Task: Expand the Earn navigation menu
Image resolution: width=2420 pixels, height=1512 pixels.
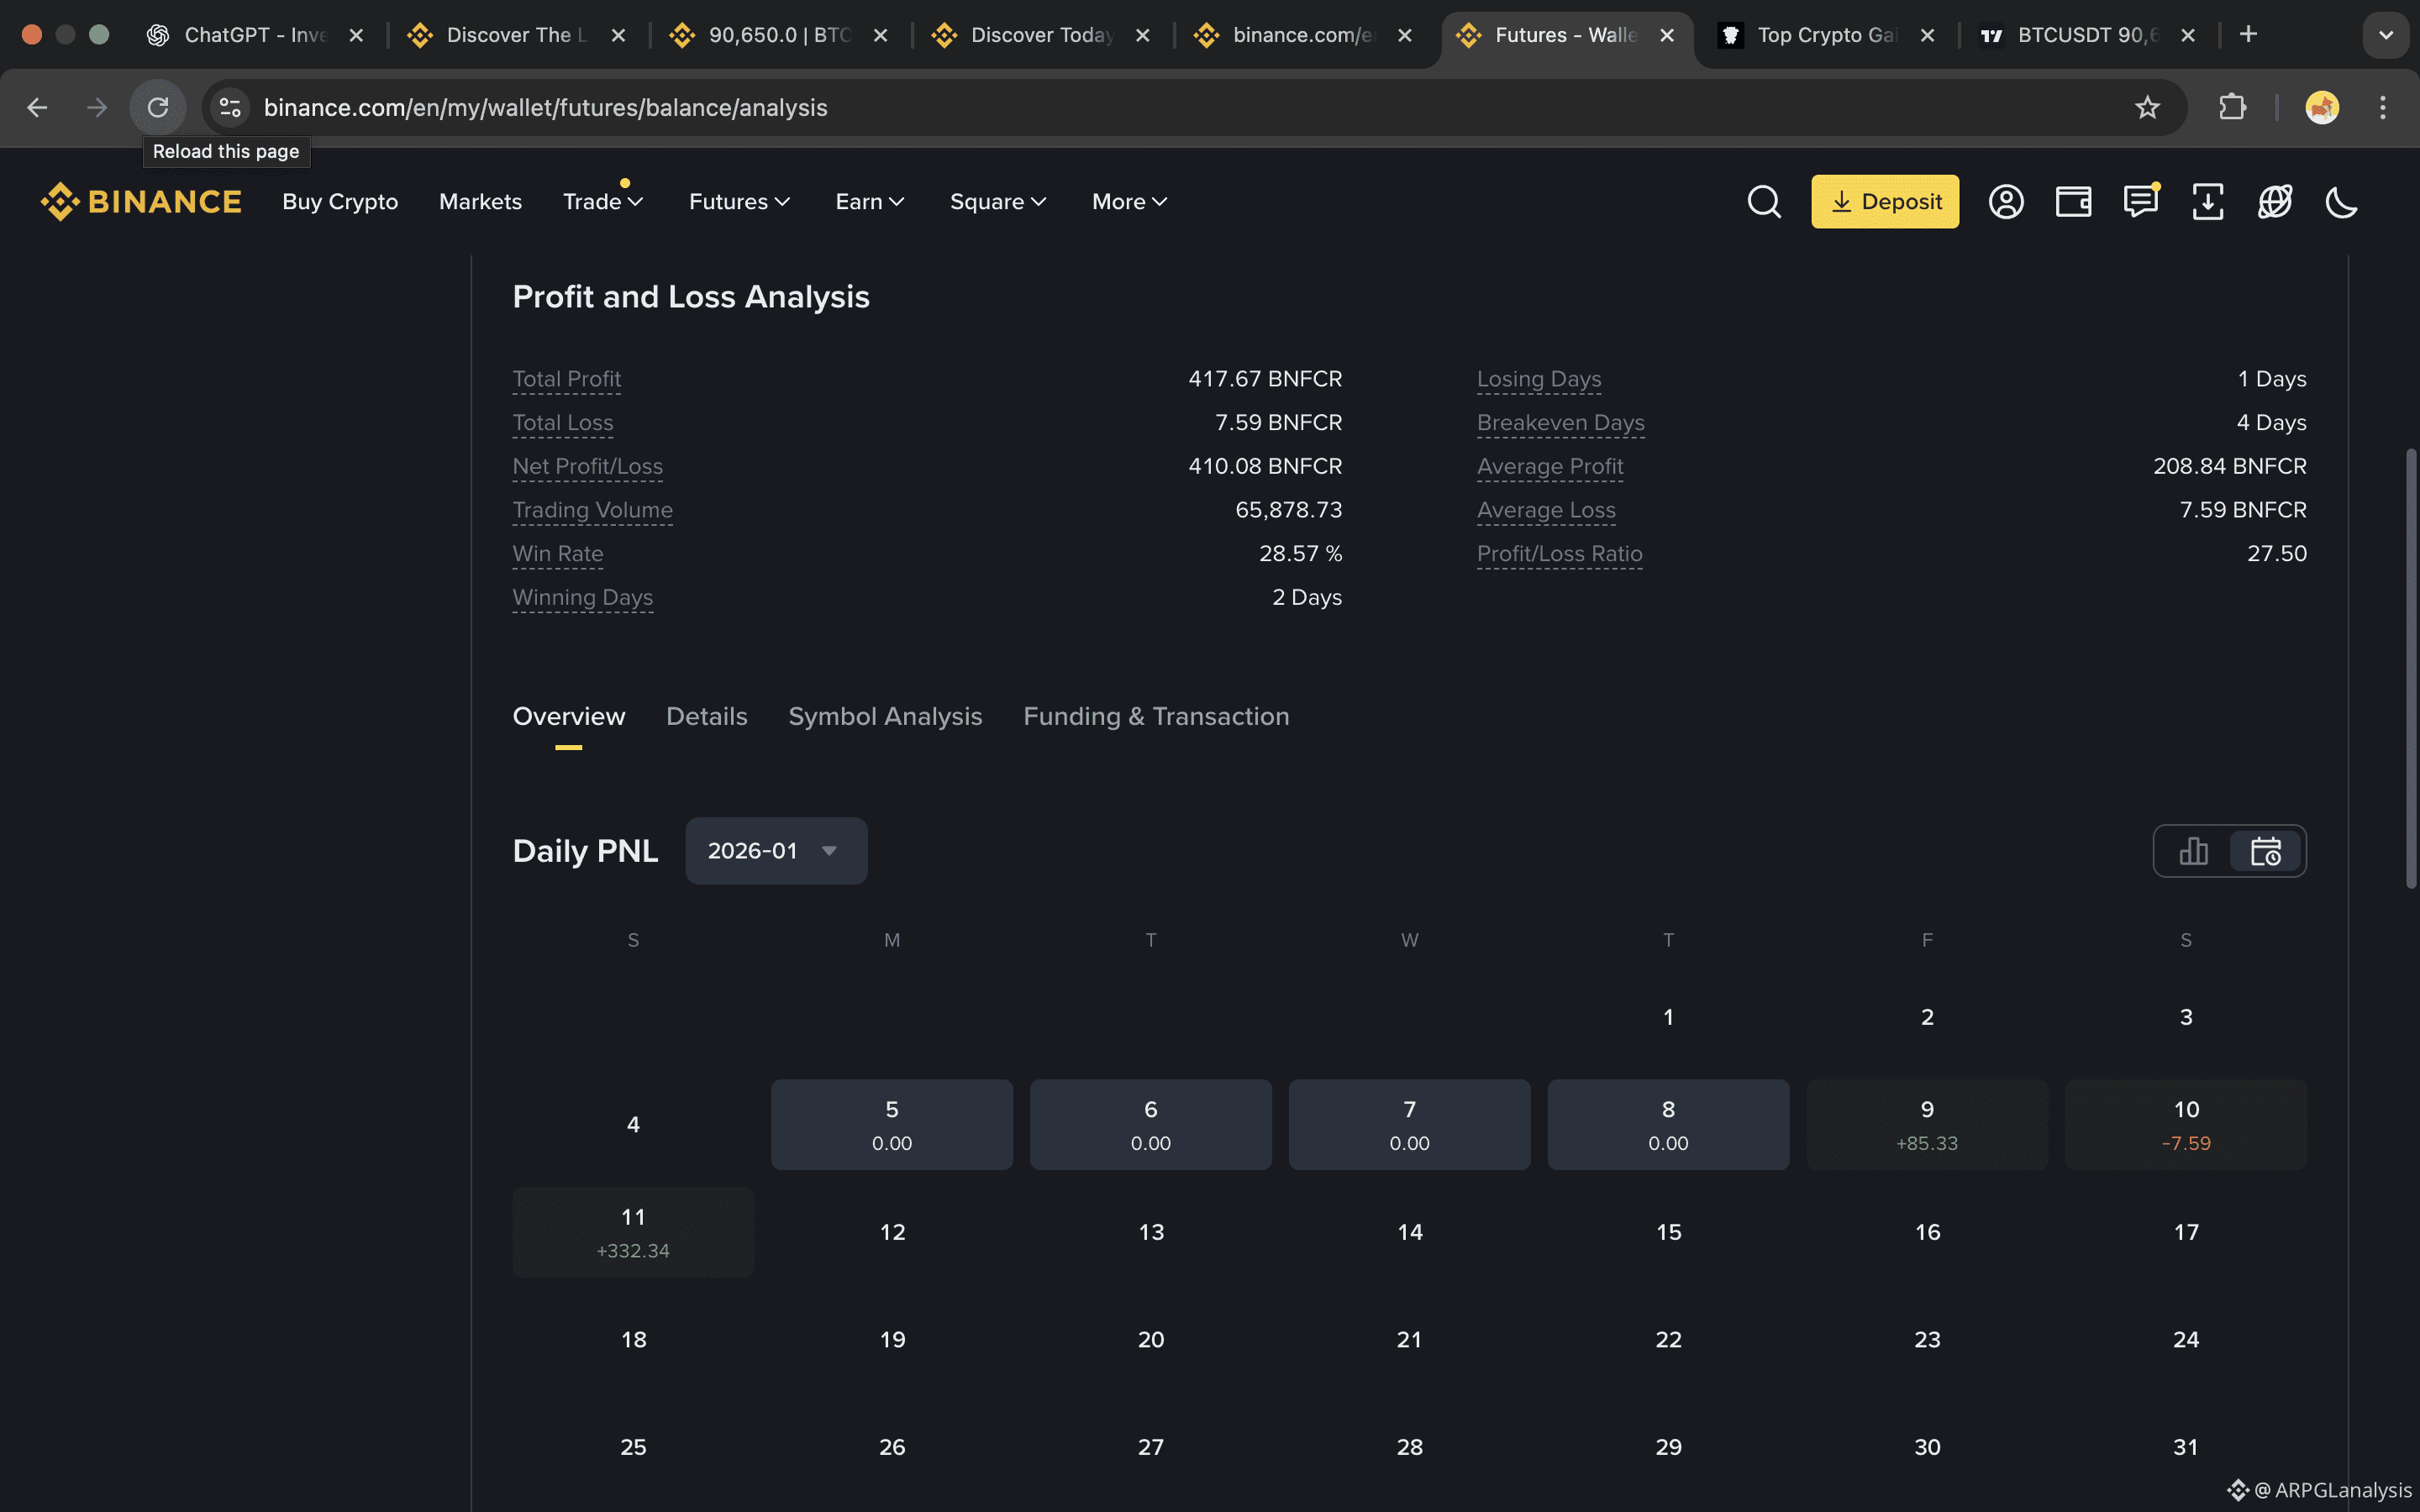Action: point(869,202)
